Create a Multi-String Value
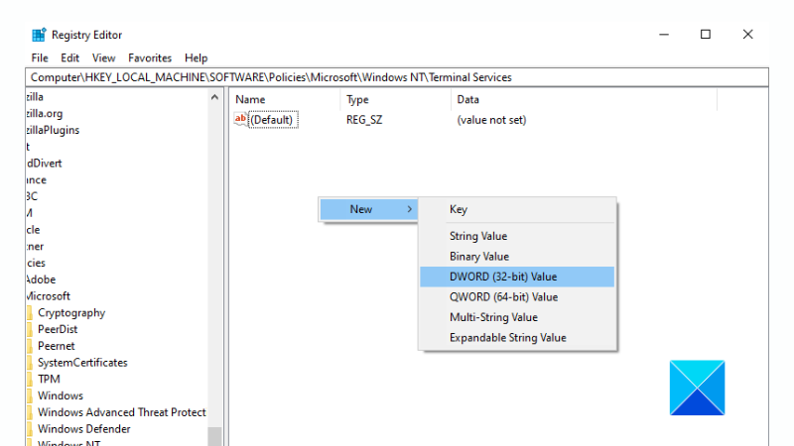This screenshot has height=446, width=794. [x=517, y=317]
